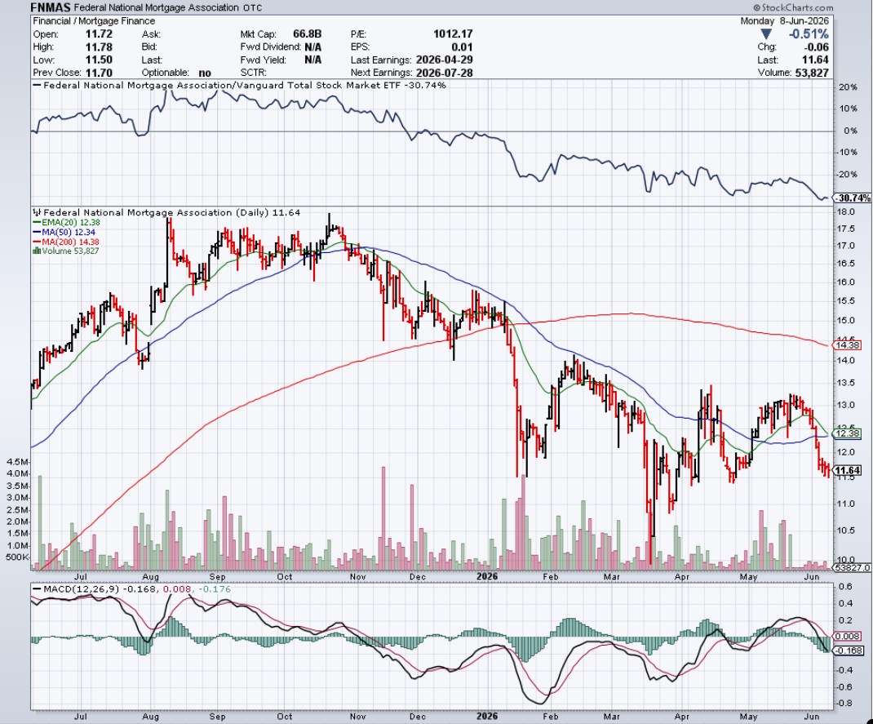The image size is (873, 724).
Task: Click the 20% label on the relative strength axis
Action: click(847, 87)
